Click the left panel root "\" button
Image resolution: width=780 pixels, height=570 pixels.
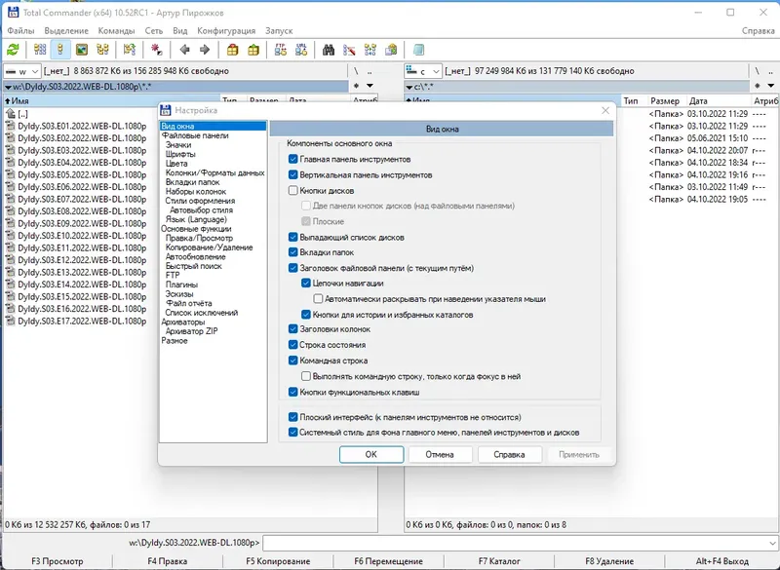[x=356, y=71]
